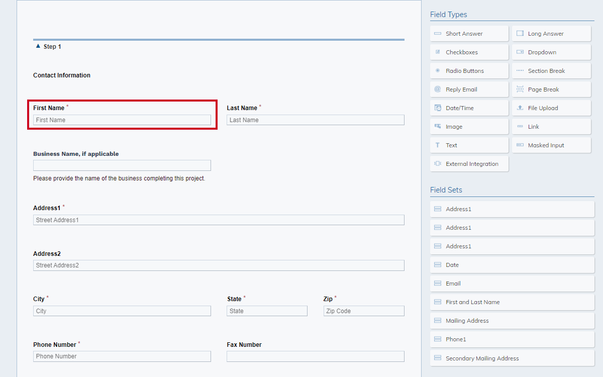Add a Long Answer field type
Image resolution: width=603 pixels, height=377 pixels.
552,34
